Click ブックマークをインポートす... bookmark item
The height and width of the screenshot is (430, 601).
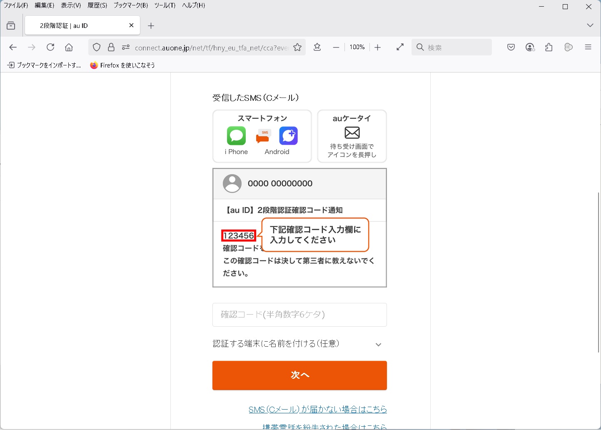tap(44, 65)
